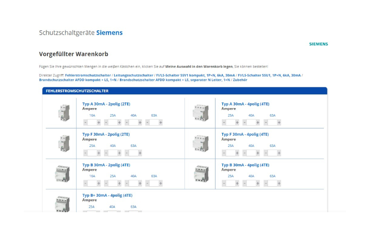
Task: Follow the Zubehör link
Action: coord(240,80)
